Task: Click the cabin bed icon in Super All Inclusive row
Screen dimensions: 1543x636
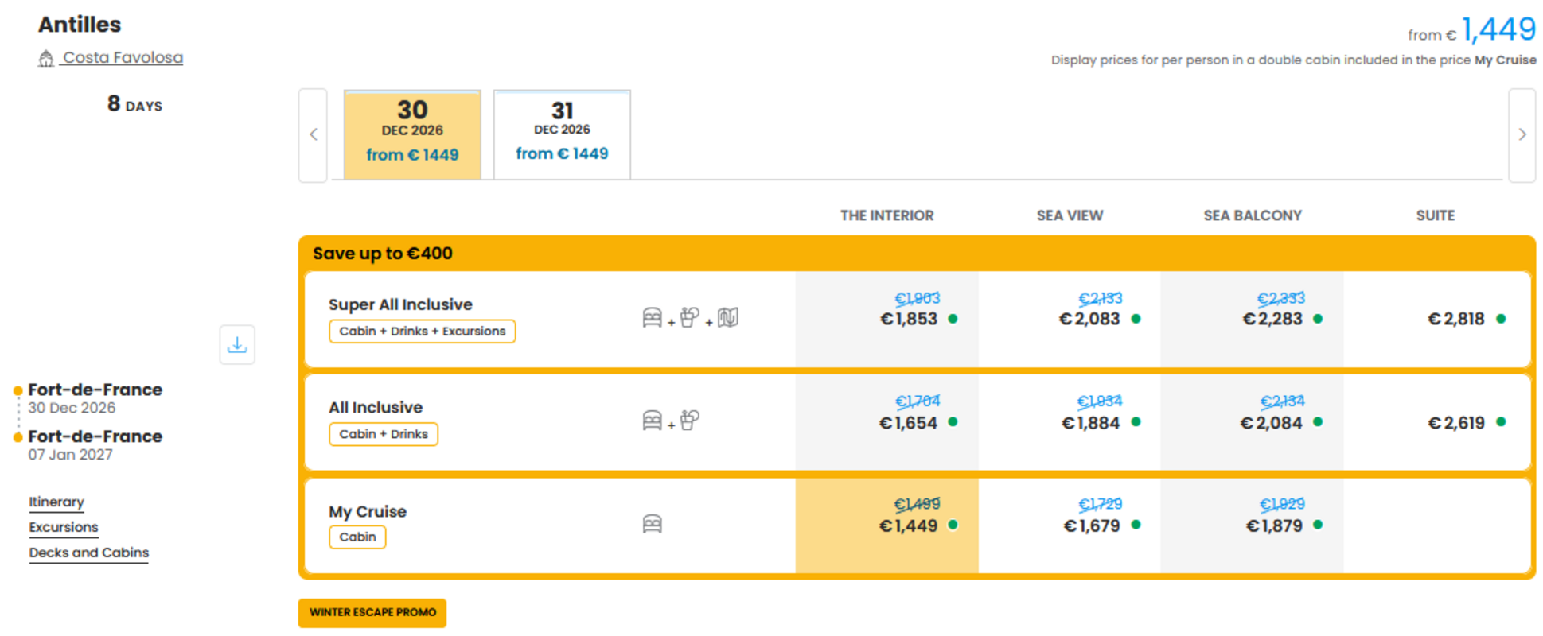Action: (653, 318)
